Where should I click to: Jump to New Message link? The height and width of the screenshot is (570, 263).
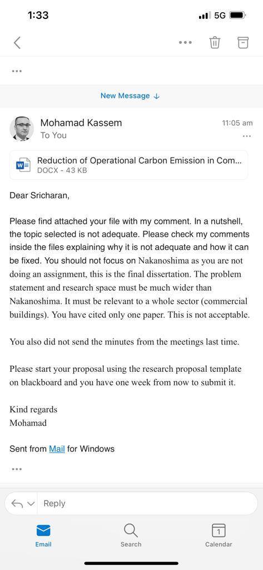(x=130, y=96)
